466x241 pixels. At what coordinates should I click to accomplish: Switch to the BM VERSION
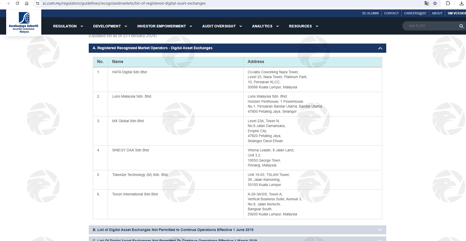[457, 13]
